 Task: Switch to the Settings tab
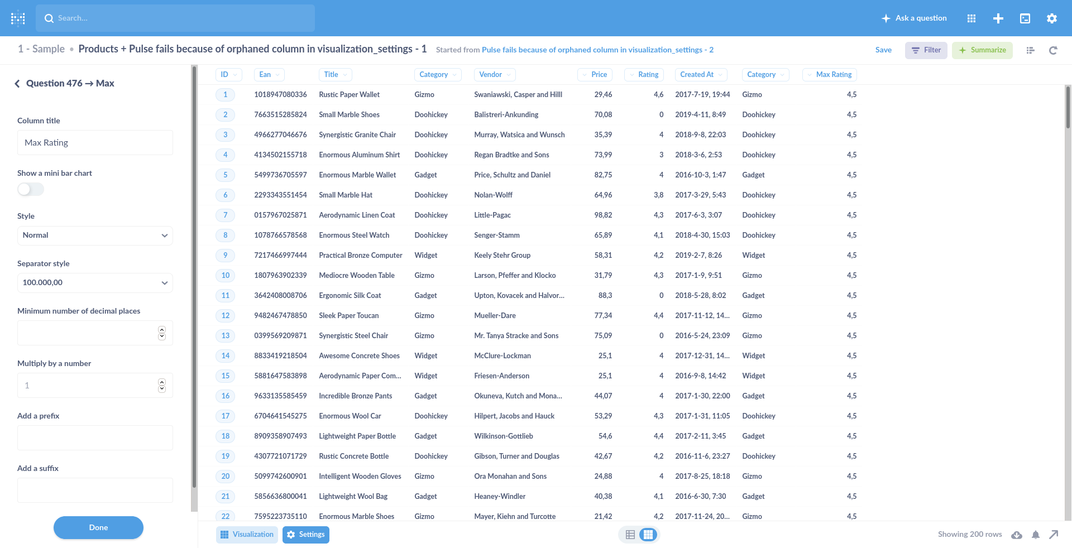[306, 534]
